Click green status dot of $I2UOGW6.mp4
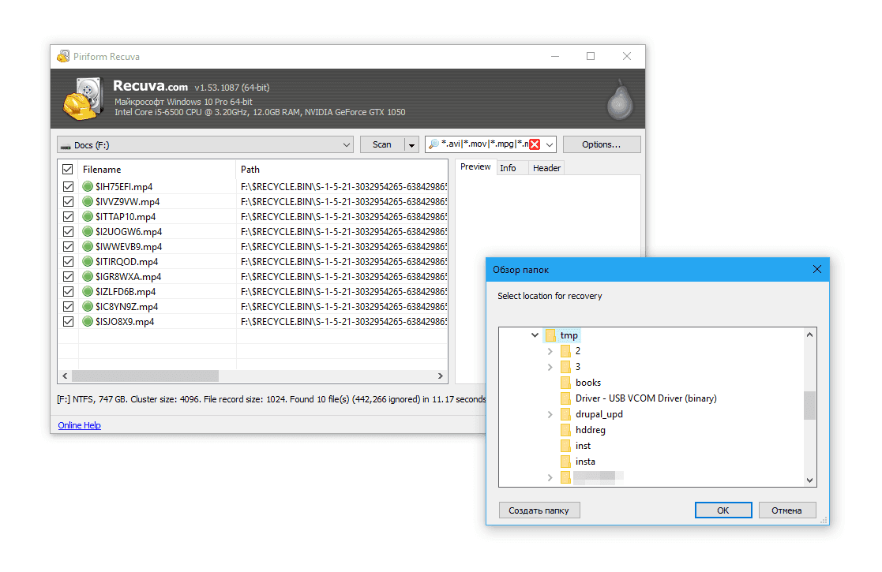The height and width of the screenshot is (572, 882). click(87, 231)
